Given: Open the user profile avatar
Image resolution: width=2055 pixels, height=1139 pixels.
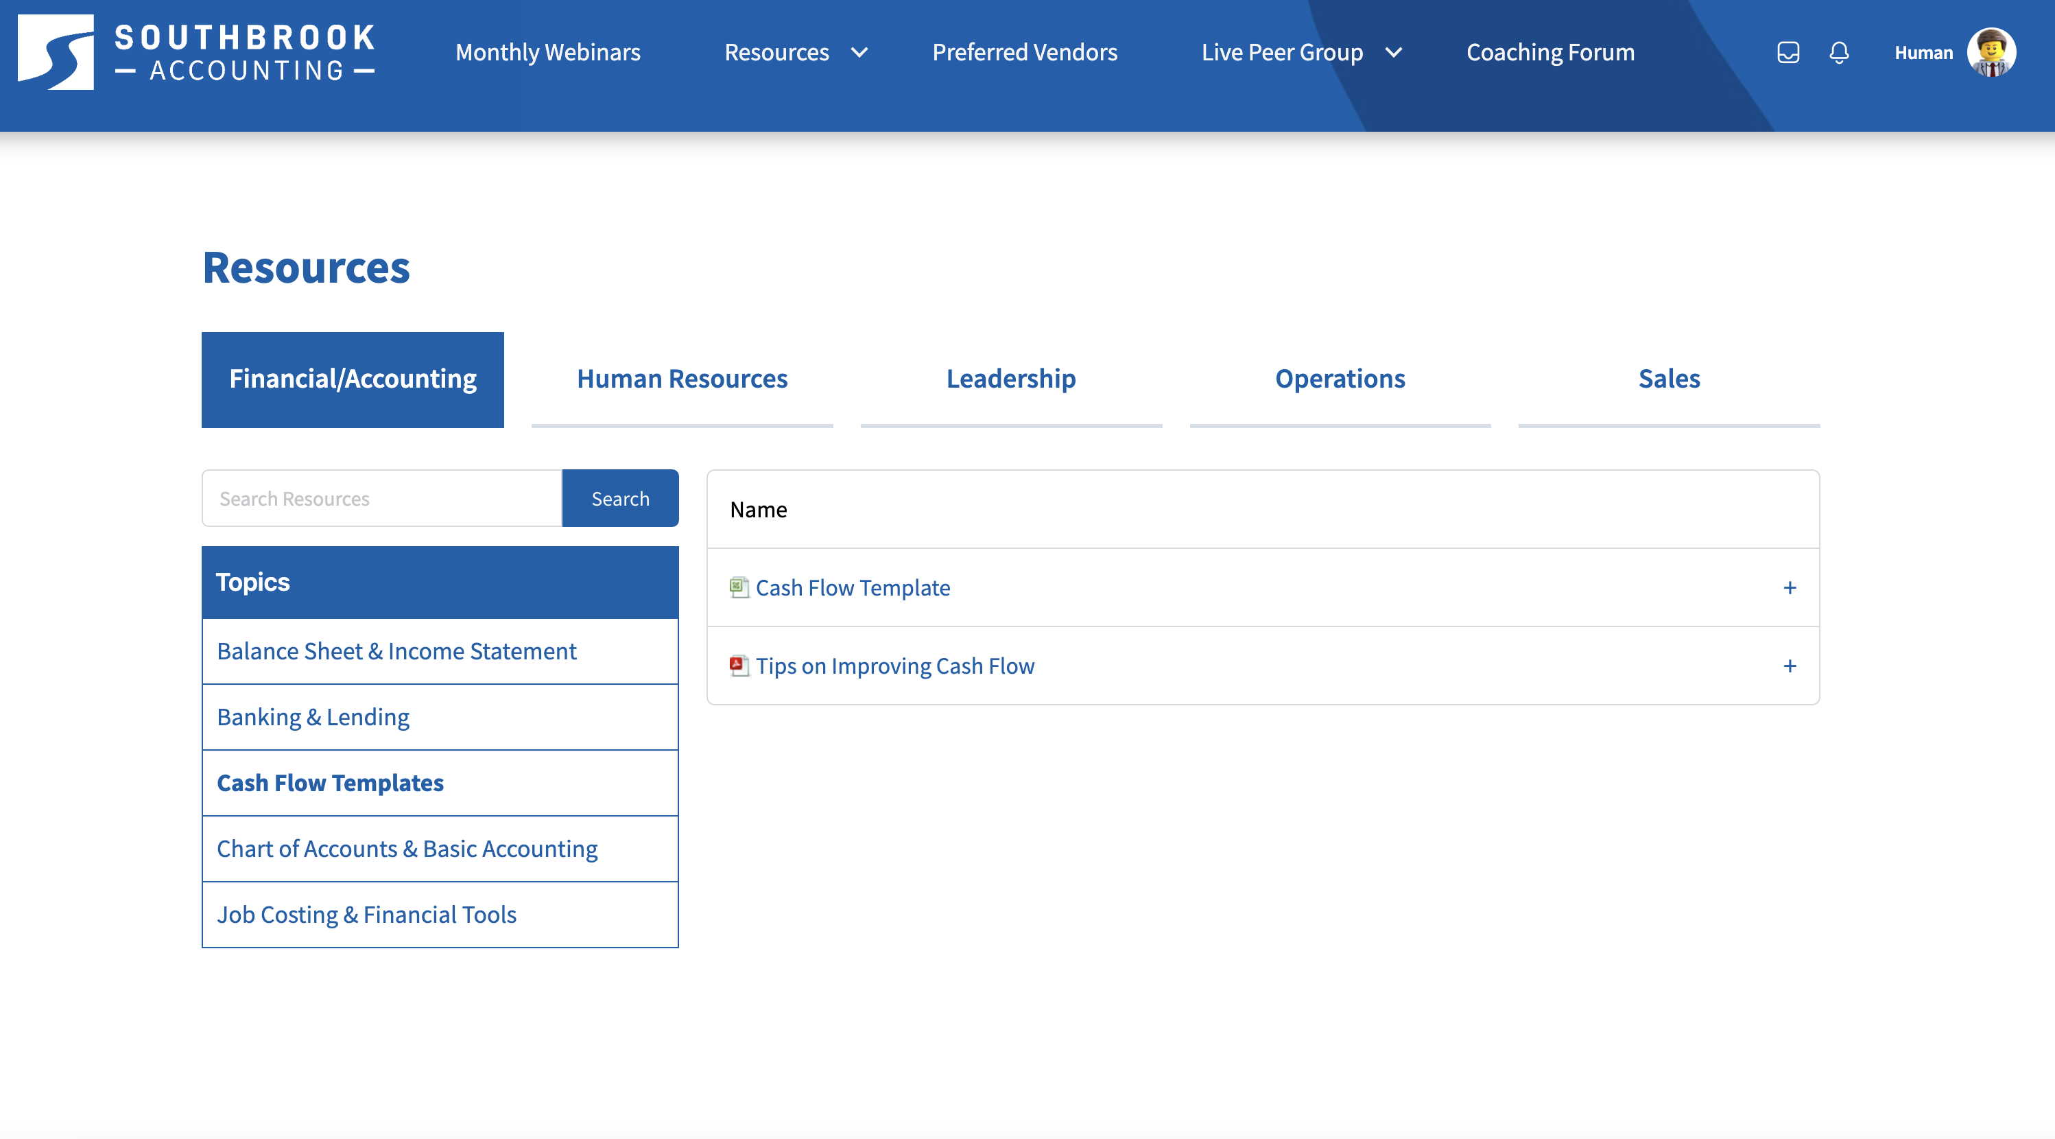Looking at the screenshot, I should coord(1991,53).
